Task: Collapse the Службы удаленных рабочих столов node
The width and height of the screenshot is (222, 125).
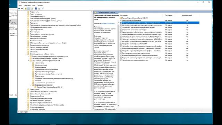Action: point(26,54)
